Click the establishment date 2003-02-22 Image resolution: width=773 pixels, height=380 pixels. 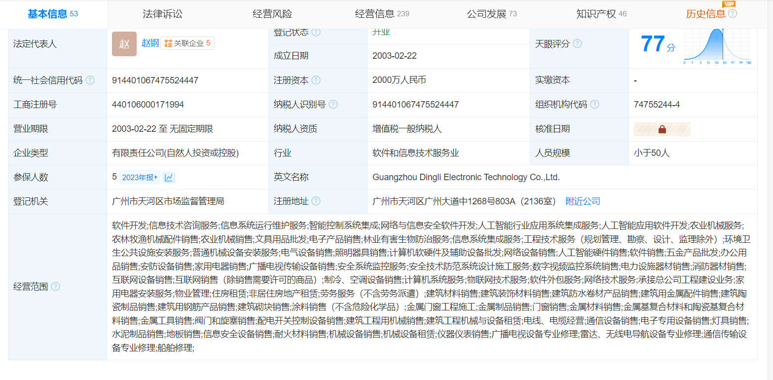tap(395, 56)
